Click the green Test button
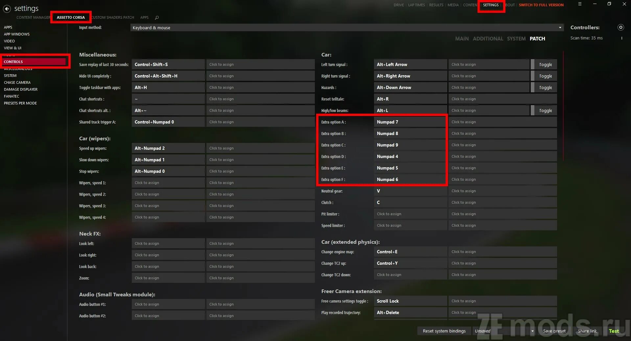Screen dimensions: 631x341 [614, 331]
